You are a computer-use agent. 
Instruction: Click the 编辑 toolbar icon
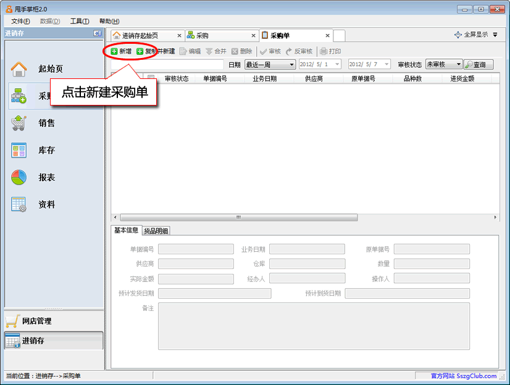coord(183,51)
